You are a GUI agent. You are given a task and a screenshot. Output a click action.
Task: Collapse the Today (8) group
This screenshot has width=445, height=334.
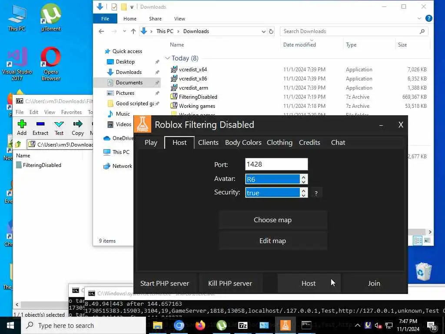click(x=167, y=58)
